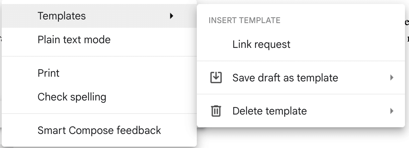Choose the Delete template label
The height and width of the screenshot is (148, 409).
pyautogui.click(x=269, y=111)
